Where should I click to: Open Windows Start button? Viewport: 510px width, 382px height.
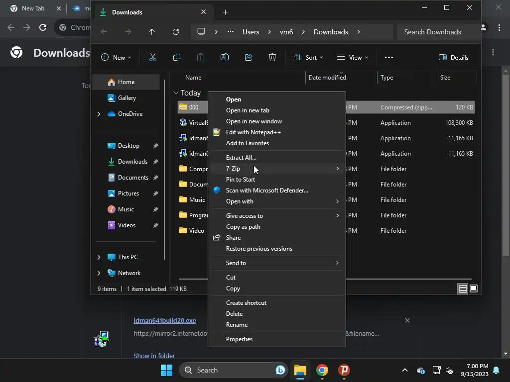pos(166,370)
